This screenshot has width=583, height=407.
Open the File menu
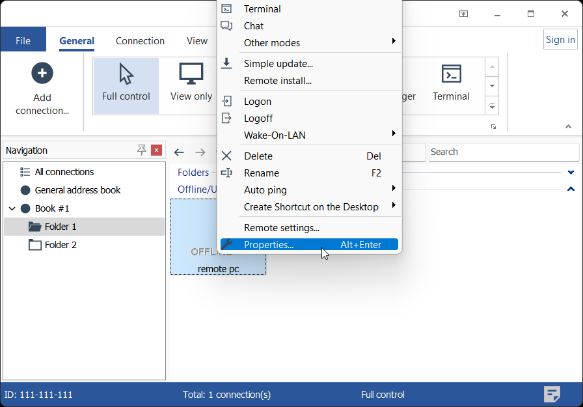click(23, 41)
